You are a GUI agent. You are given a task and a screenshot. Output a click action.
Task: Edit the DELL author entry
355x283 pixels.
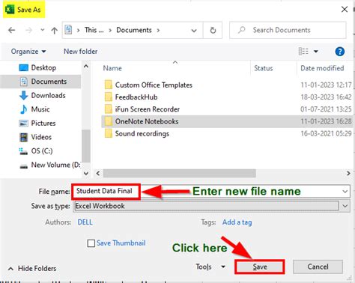(x=85, y=222)
